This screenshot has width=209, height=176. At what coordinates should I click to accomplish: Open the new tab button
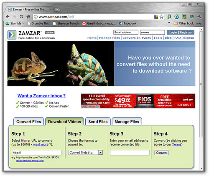(57, 10)
